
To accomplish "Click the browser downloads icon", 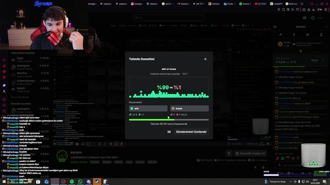I will pos(313,10).
